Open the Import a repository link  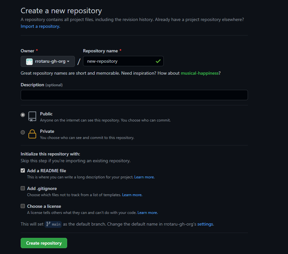[40, 26]
